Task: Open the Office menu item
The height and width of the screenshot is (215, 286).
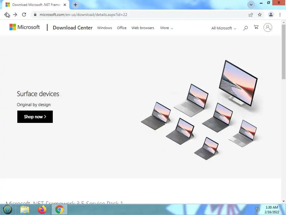Action: pyautogui.click(x=122, y=28)
